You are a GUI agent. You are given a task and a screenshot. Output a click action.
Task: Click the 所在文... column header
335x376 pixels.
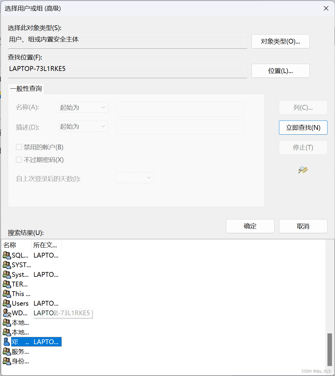click(46, 245)
